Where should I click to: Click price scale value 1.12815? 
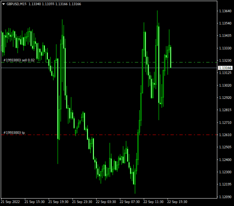pos(225,110)
